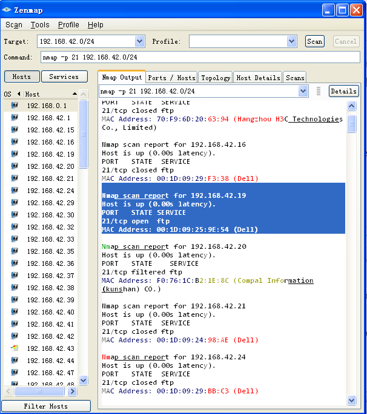Click the OS icon beside 192.168.42.42
367x414 pixels.
pyautogui.click(x=15, y=336)
